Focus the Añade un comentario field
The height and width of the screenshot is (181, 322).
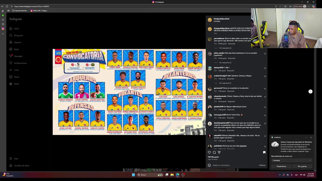point(234,165)
